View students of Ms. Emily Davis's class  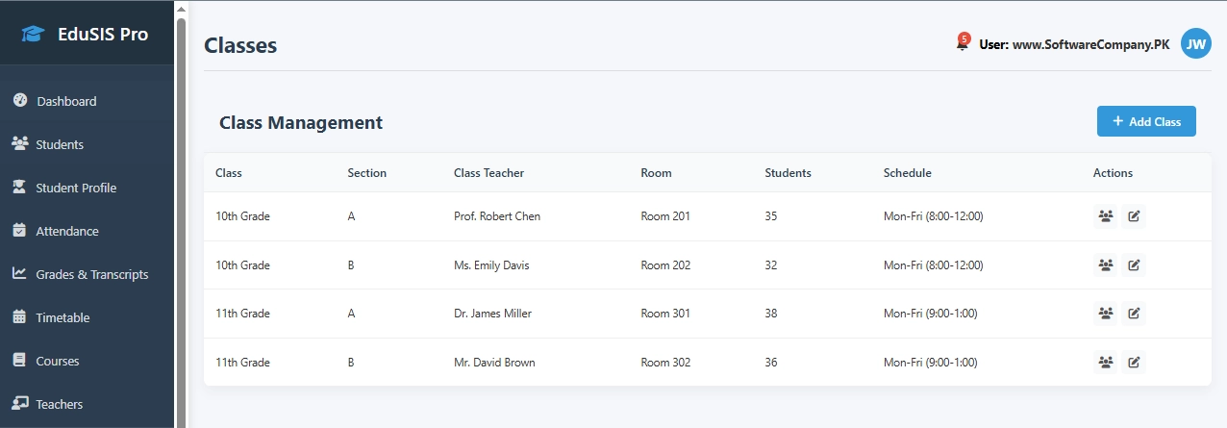pos(1106,265)
